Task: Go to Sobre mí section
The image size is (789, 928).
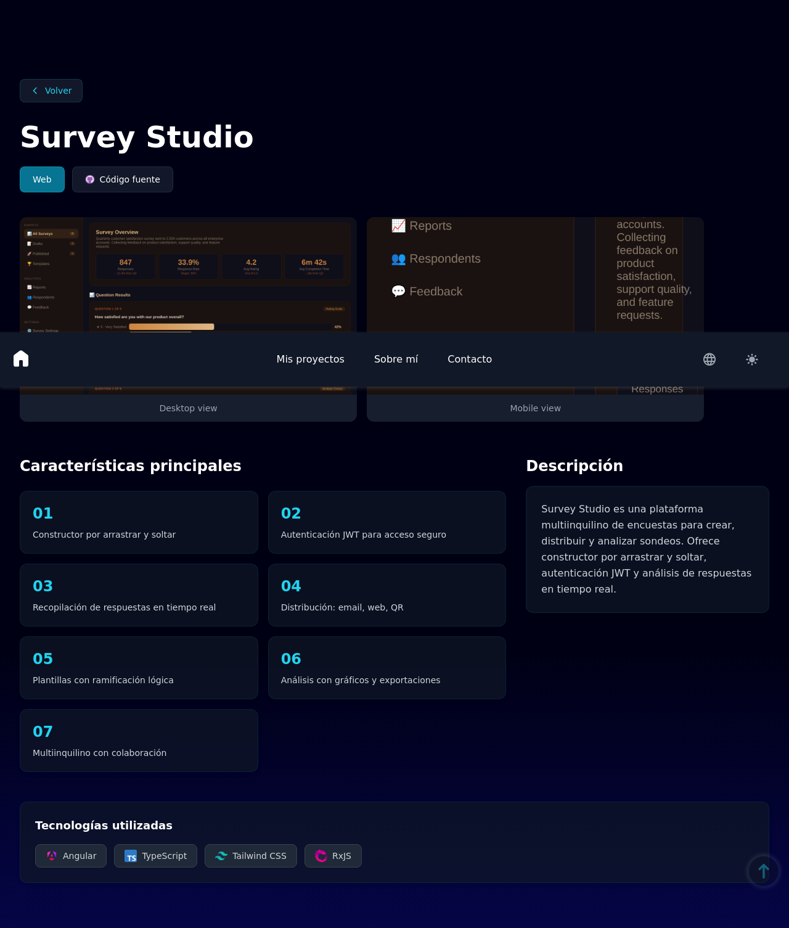Action: [x=396, y=359]
